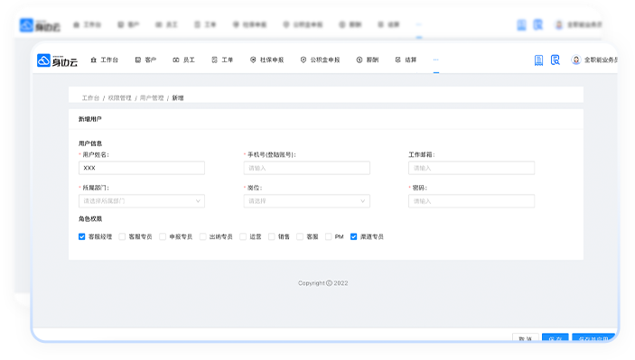
Task: Go to 工作台 in the breadcrumb
Action: 90,97
